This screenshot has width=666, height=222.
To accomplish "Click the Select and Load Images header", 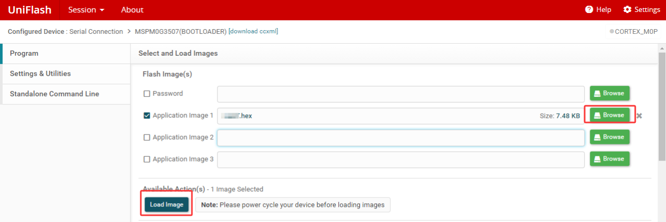I will (x=178, y=53).
